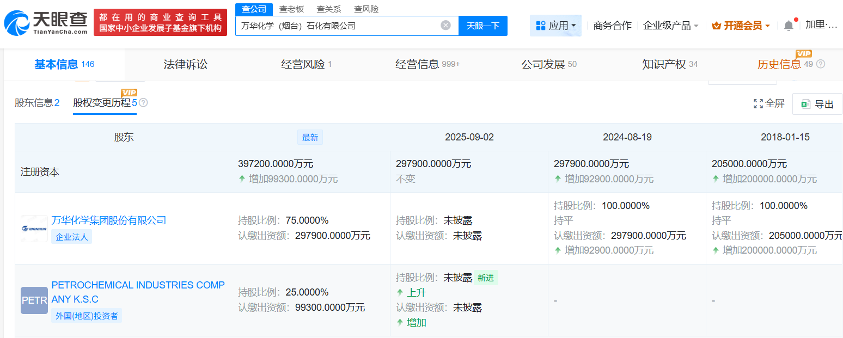The image size is (843, 338).
Task: Expand the 开通会员 membership dropdown
Action: (741, 26)
